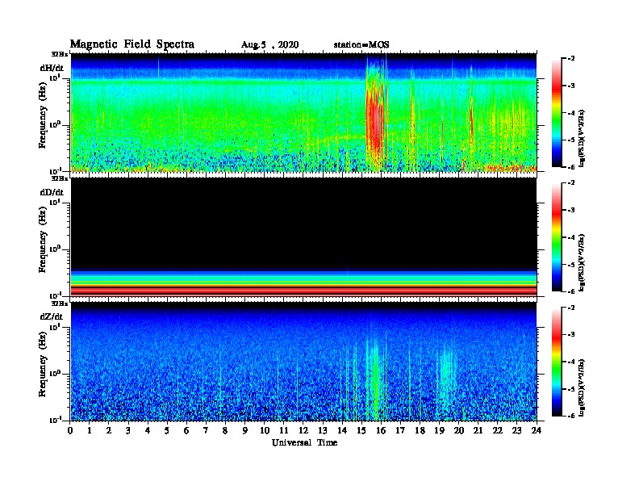Click "-6" on the dD/dt color scale

point(571,291)
